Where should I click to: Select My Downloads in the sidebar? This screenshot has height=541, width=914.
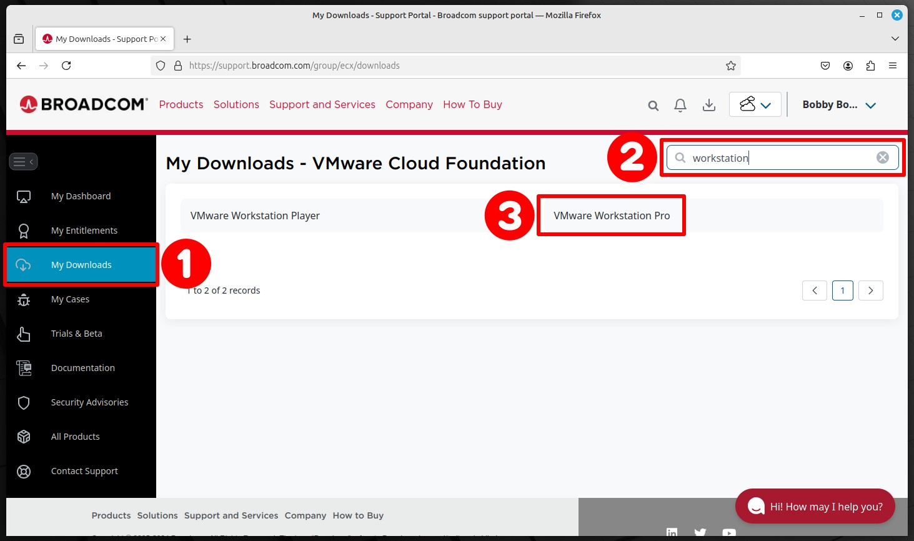(x=81, y=265)
